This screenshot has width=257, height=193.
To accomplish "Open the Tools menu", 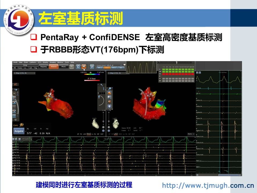I will click(x=67, y=62).
